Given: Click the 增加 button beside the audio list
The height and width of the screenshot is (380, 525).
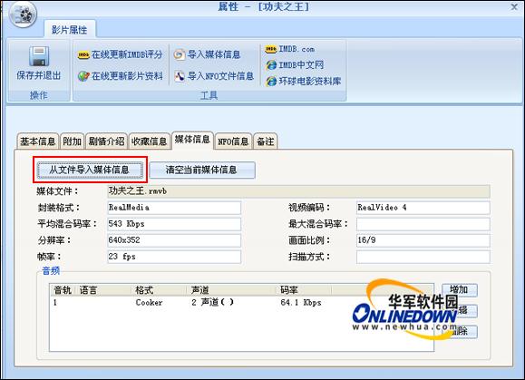Looking at the screenshot, I should pos(460,289).
